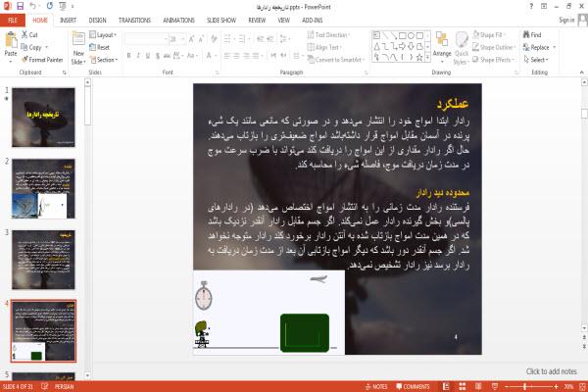The image size is (588, 392).
Task: Click the Paste clipboard icon
Action: [11, 40]
